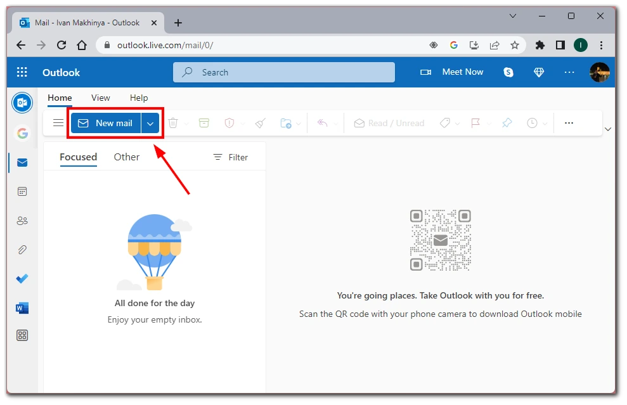Open the tab search chevron
Screen dimensions: 627x405
point(513,16)
